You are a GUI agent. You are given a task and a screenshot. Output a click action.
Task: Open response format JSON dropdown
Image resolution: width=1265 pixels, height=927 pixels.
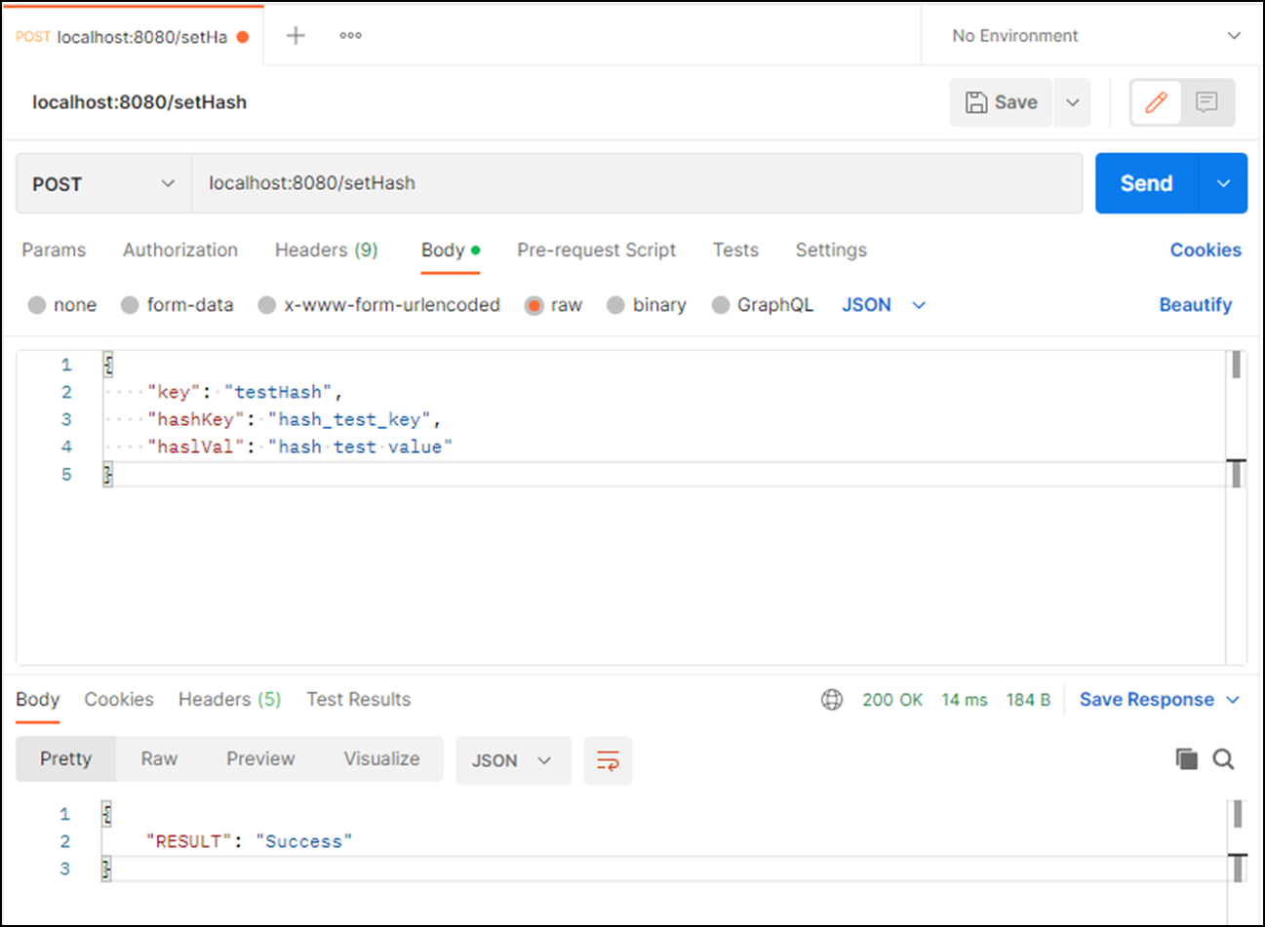(513, 760)
